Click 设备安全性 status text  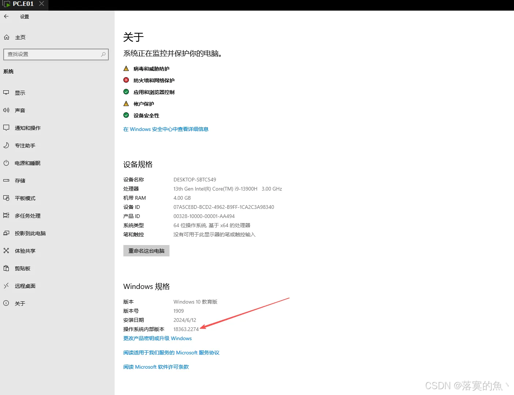146,116
